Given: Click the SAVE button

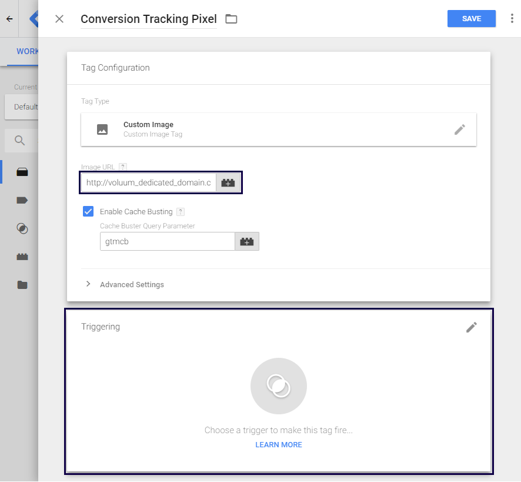Looking at the screenshot, I should 471,19.
